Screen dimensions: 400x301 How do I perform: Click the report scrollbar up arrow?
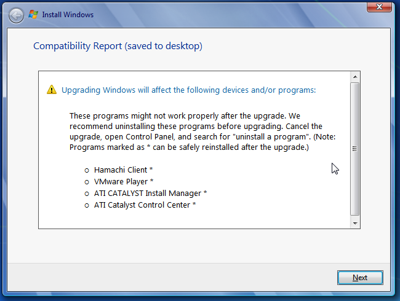(x=355, y=77)
